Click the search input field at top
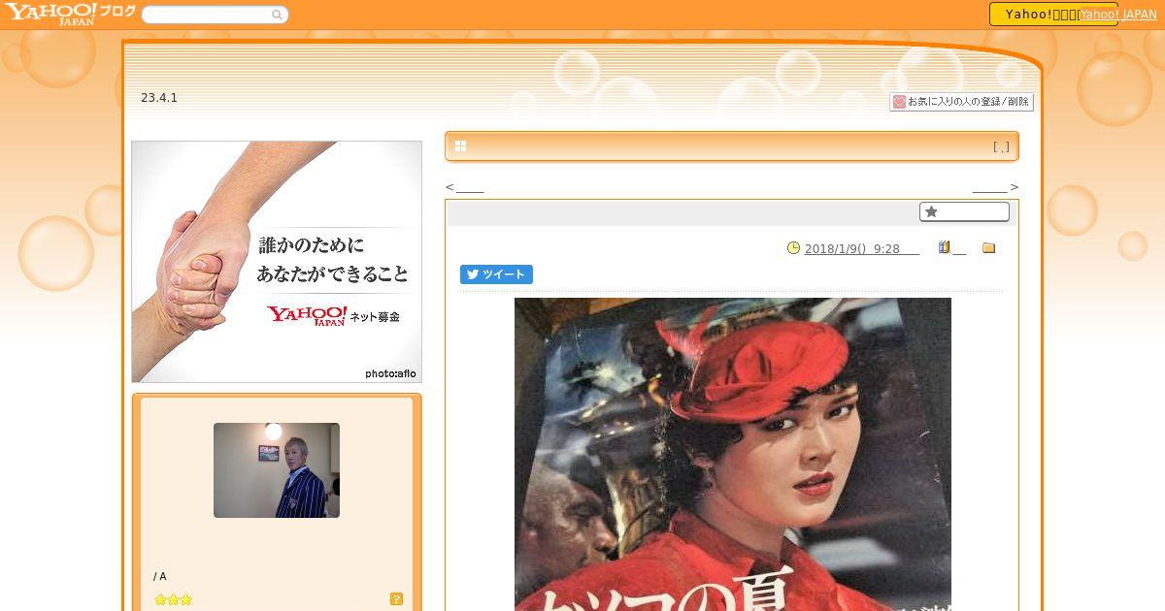 [207, 15]
